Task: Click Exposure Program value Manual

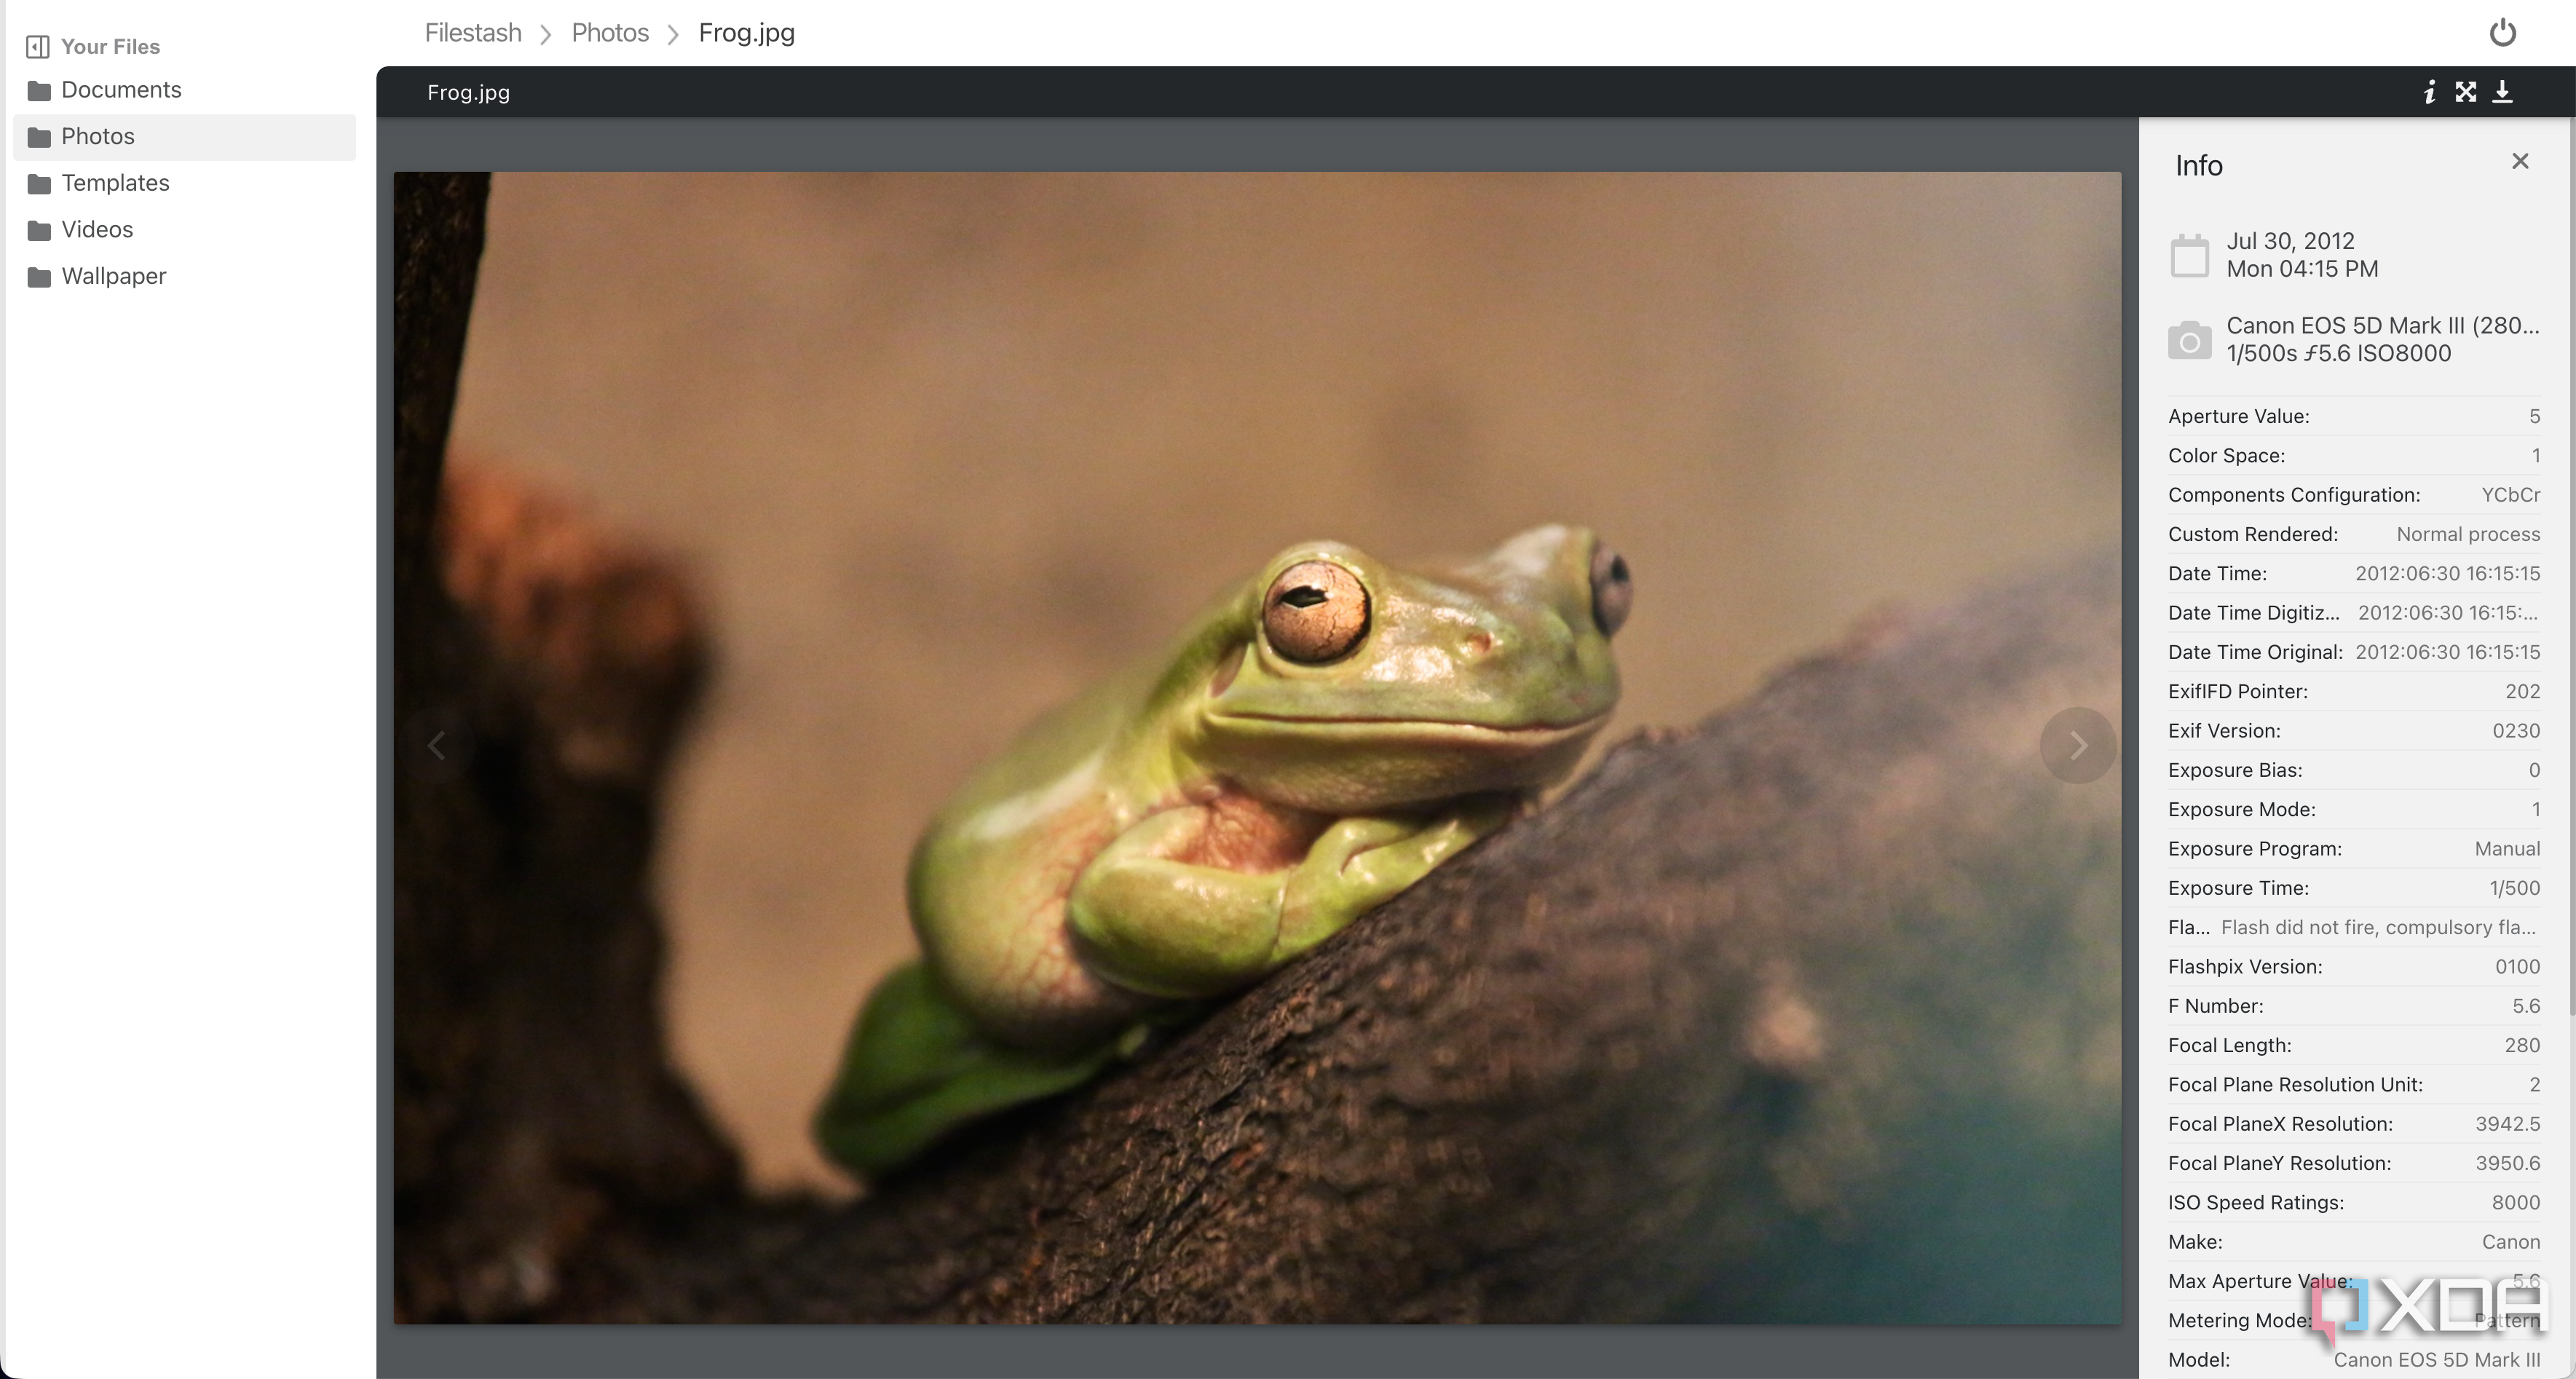Action: tap(2507, 849)
